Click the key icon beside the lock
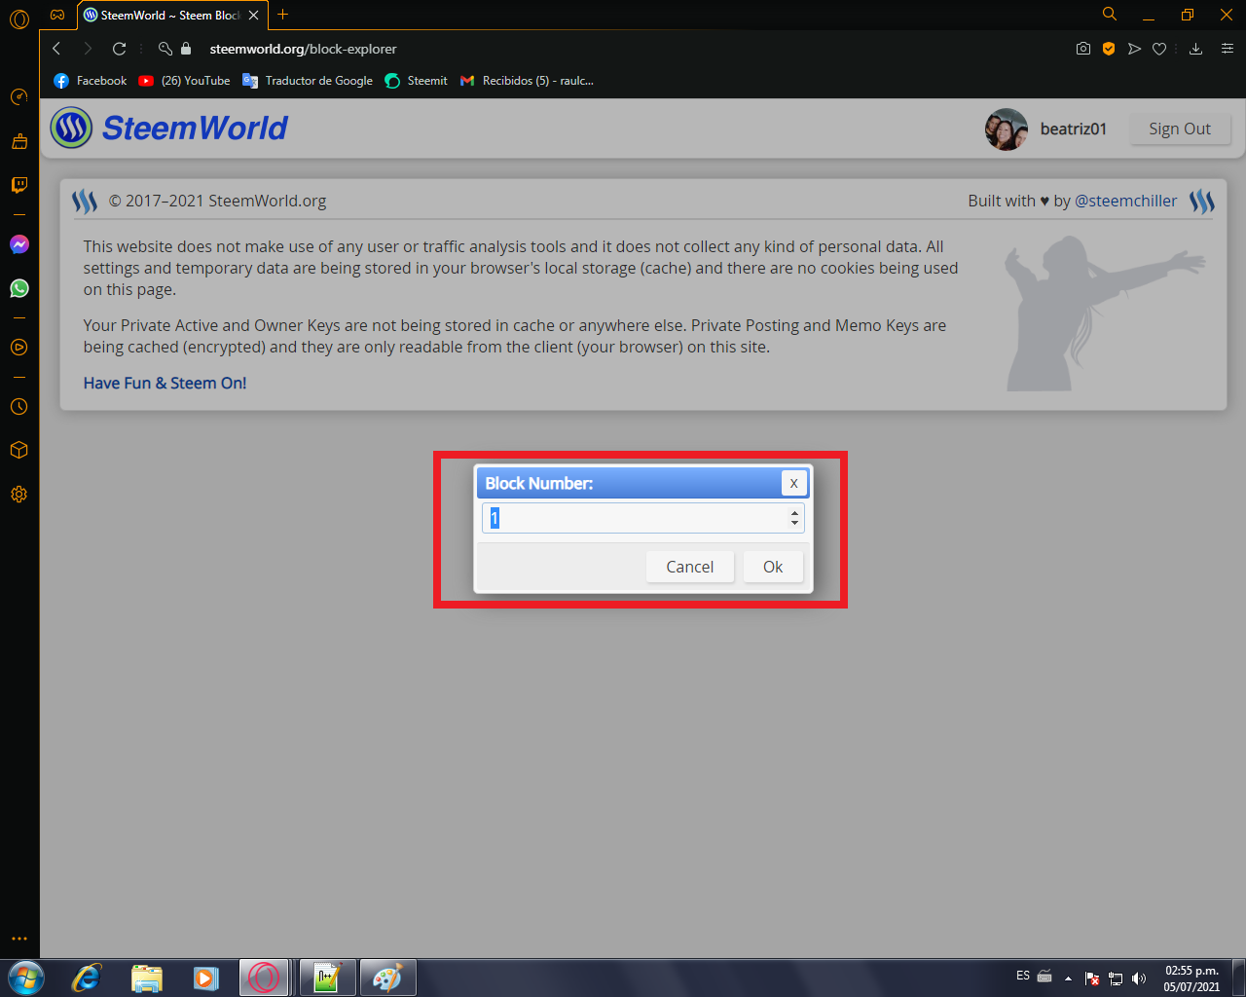 pos(165,49)
